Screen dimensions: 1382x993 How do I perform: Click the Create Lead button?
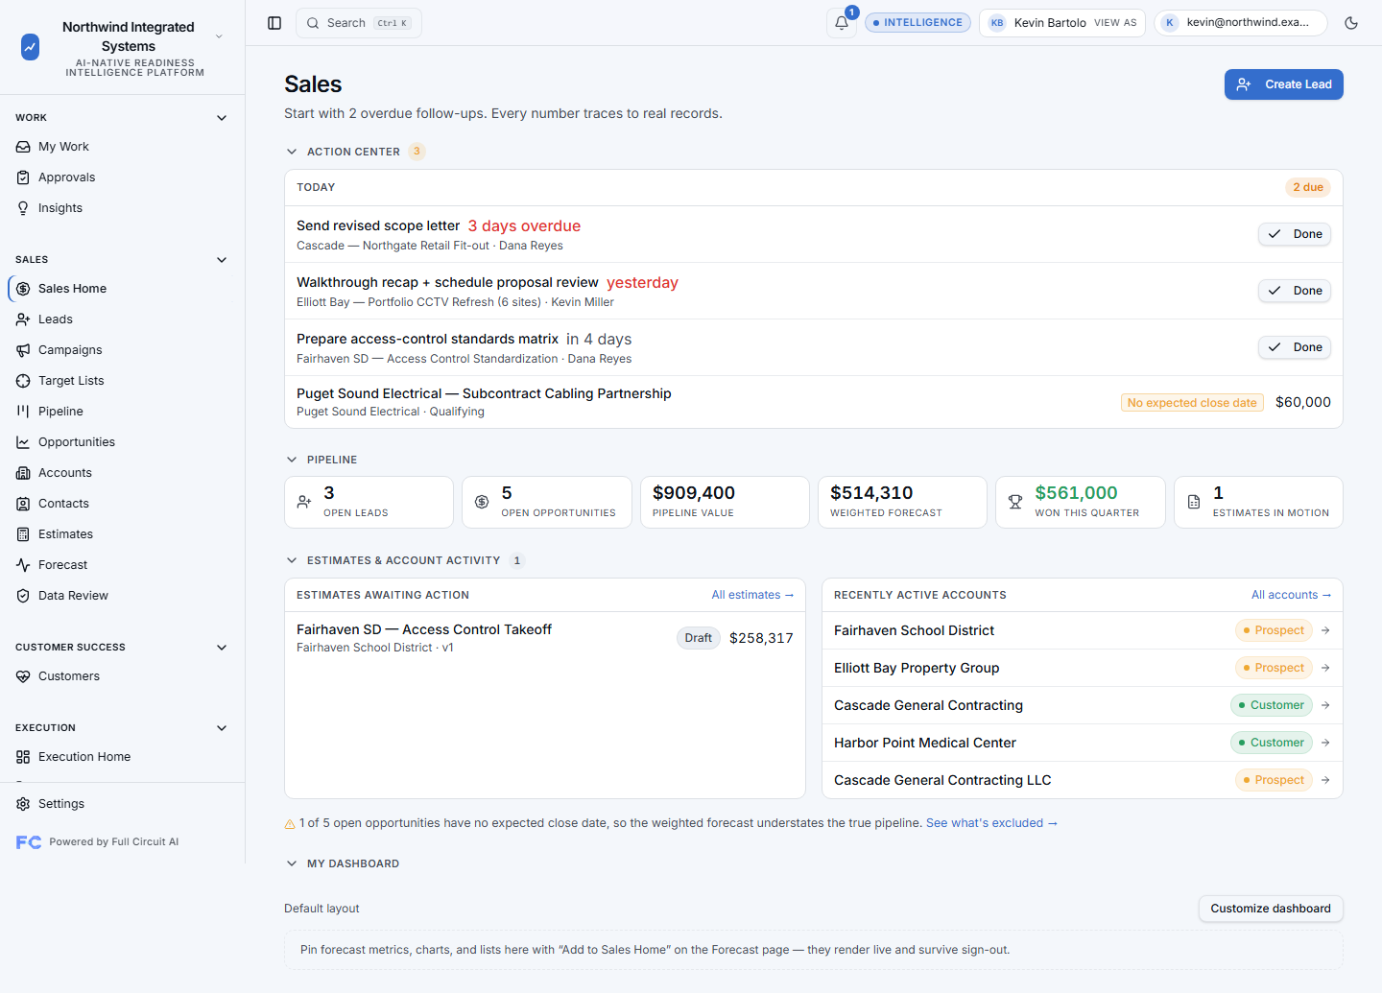pyautogui.click(x=1284, y=84)
